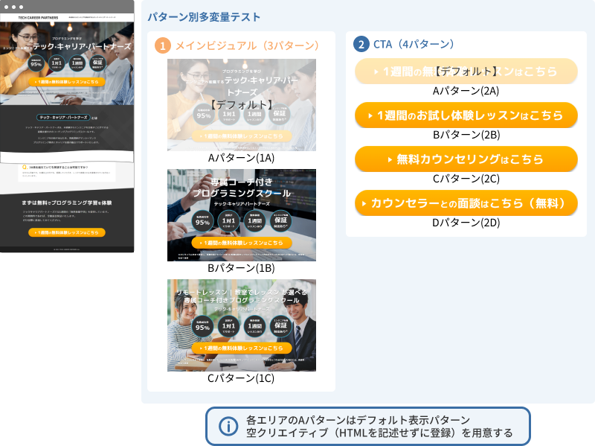Viewport: 595px width, 446px height.
Task: Click the orange CTA button in the mockup's dark footer section
Action: 67,232
